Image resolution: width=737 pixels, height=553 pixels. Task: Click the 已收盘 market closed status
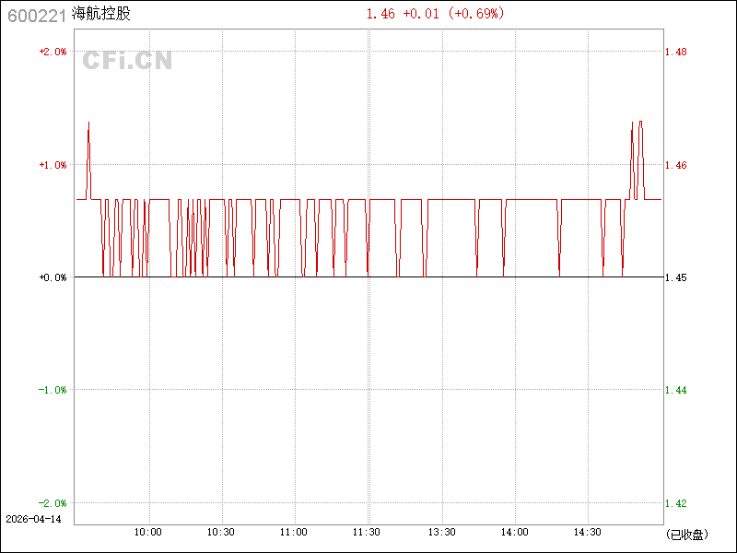(686, 534)
